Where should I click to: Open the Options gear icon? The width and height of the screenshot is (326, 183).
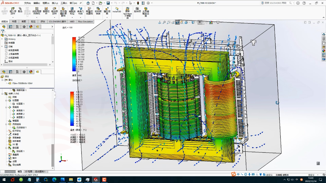pyautogui.click(x=148, y=3)
